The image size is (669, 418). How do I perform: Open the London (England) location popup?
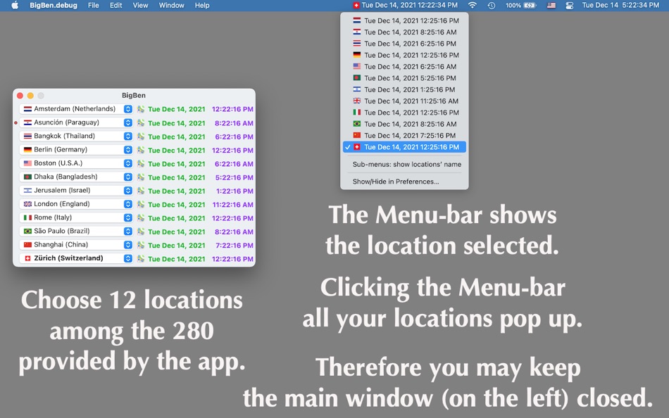76,204
